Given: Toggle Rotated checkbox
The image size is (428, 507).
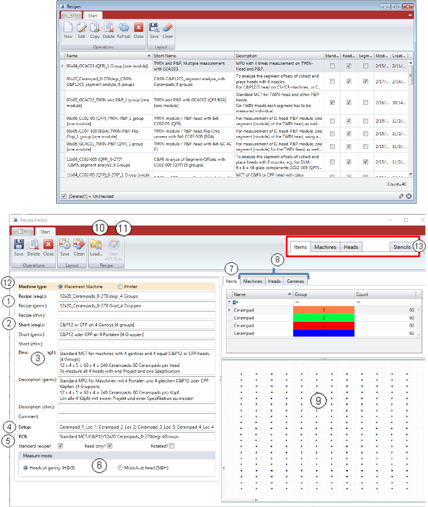Looking at the screenshot, I should 172,446.
